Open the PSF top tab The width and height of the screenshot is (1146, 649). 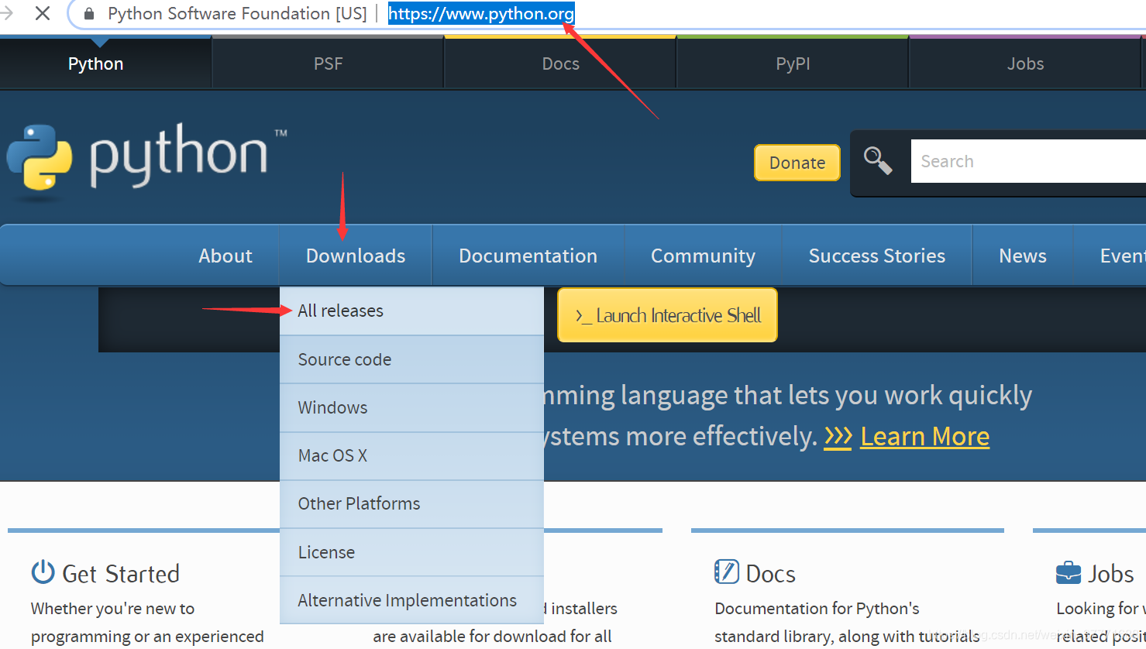tap(329, 64)
